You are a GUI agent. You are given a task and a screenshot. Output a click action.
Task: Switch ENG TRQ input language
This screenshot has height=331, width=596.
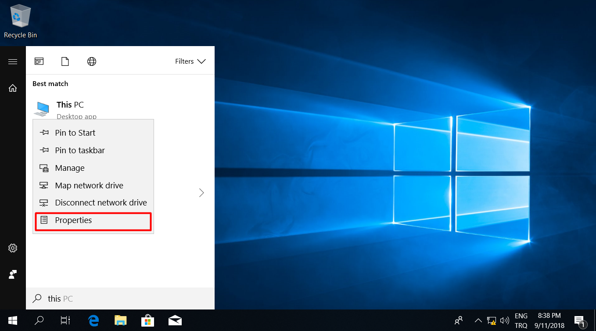tap(521, 320)
